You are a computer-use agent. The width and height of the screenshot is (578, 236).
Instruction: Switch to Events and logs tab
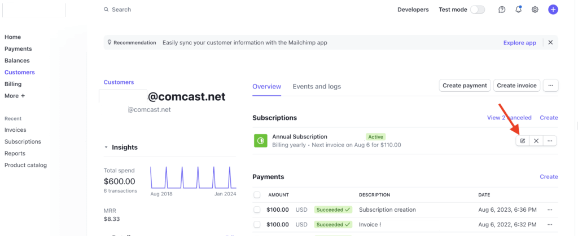pyautogui.click(x=317, y=86)
